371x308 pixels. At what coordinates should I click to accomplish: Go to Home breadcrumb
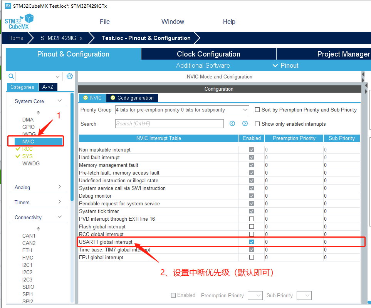tap(16, 38)
